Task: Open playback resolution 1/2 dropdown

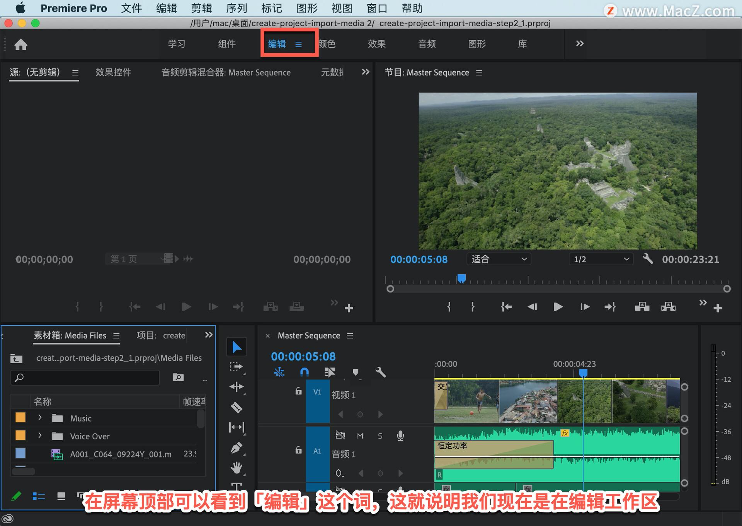Action: (601, 259)
